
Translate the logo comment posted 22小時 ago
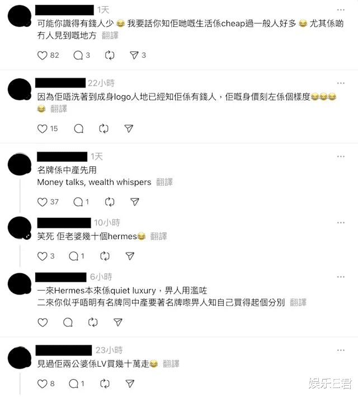click(x=59, y=109)
